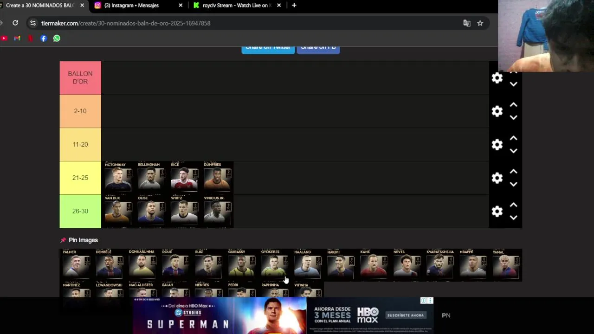Viewport: 594px width, 334px height.
Task: Move 21-25 tier down
Action: click(513, 185)
